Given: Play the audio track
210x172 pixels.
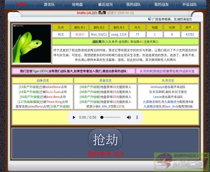Looking at the screenshot, I should 74,117.
